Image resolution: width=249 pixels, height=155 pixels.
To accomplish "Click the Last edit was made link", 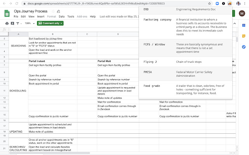I will [119, 16].
